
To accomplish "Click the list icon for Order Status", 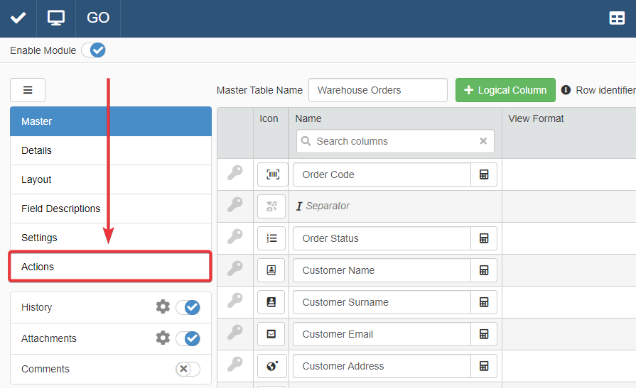I will (272, 238).
